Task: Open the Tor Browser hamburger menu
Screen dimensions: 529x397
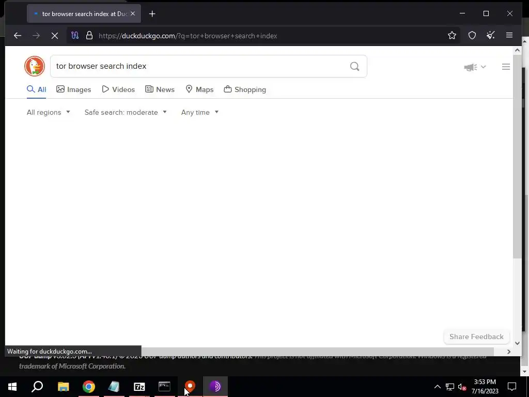Action: click(509, 35)
